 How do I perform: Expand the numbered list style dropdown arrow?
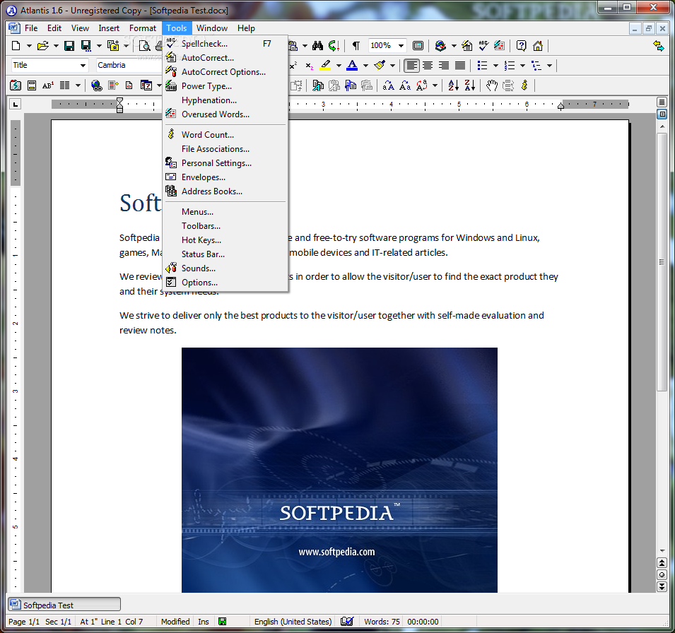pyautogui.click(x=522, y=66)
